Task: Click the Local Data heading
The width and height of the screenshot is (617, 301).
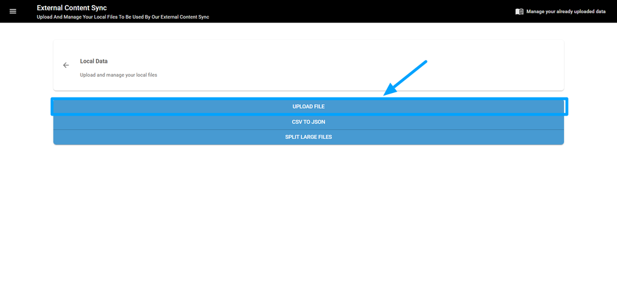Action: [x=94, y=62]
